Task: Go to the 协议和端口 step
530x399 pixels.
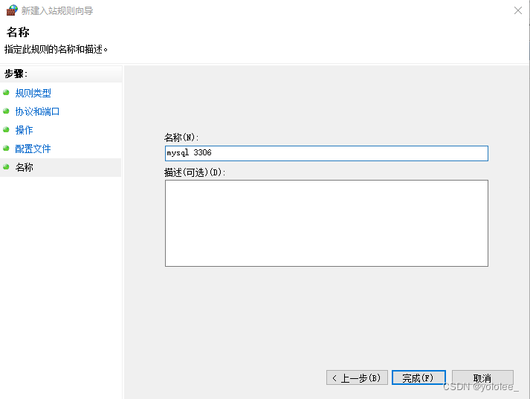Action: 37,111
